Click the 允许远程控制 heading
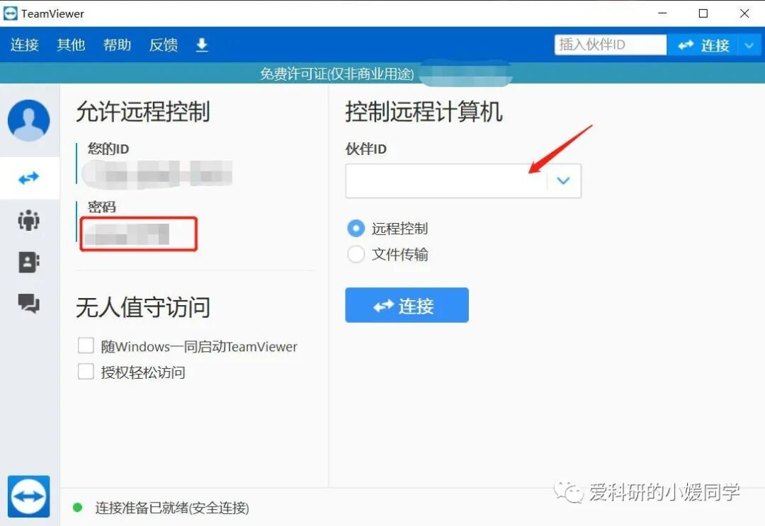765x526 pixels. tap(143, 112)
